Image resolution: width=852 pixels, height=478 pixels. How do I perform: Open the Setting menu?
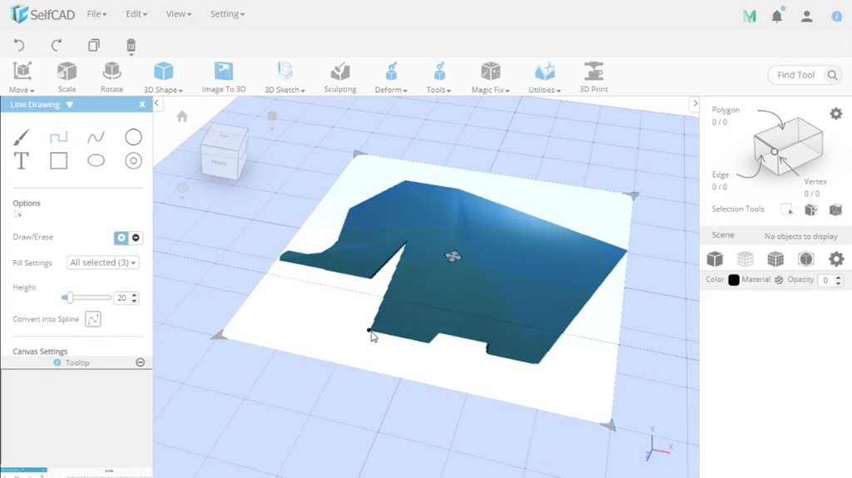[x=227, y=14]
